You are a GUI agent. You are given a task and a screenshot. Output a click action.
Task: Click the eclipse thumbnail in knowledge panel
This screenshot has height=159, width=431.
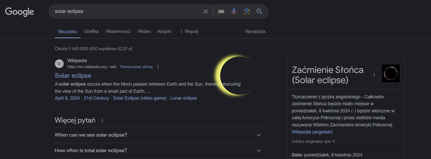tap(390, 73)
